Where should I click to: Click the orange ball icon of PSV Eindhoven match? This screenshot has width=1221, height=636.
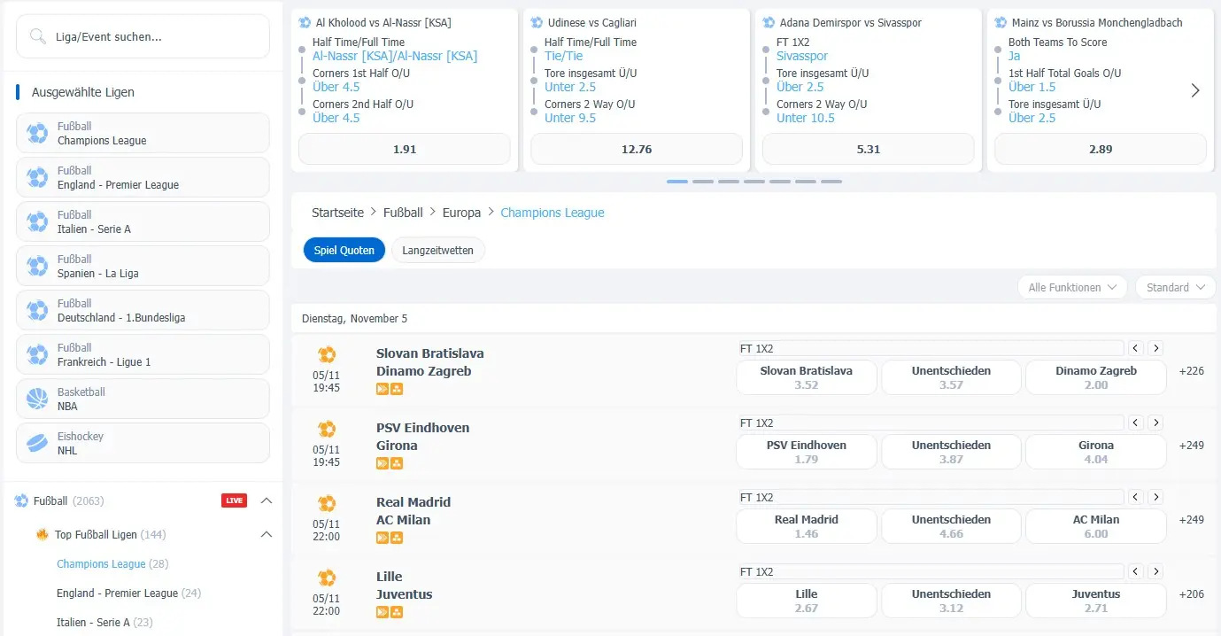coord(327,429)
